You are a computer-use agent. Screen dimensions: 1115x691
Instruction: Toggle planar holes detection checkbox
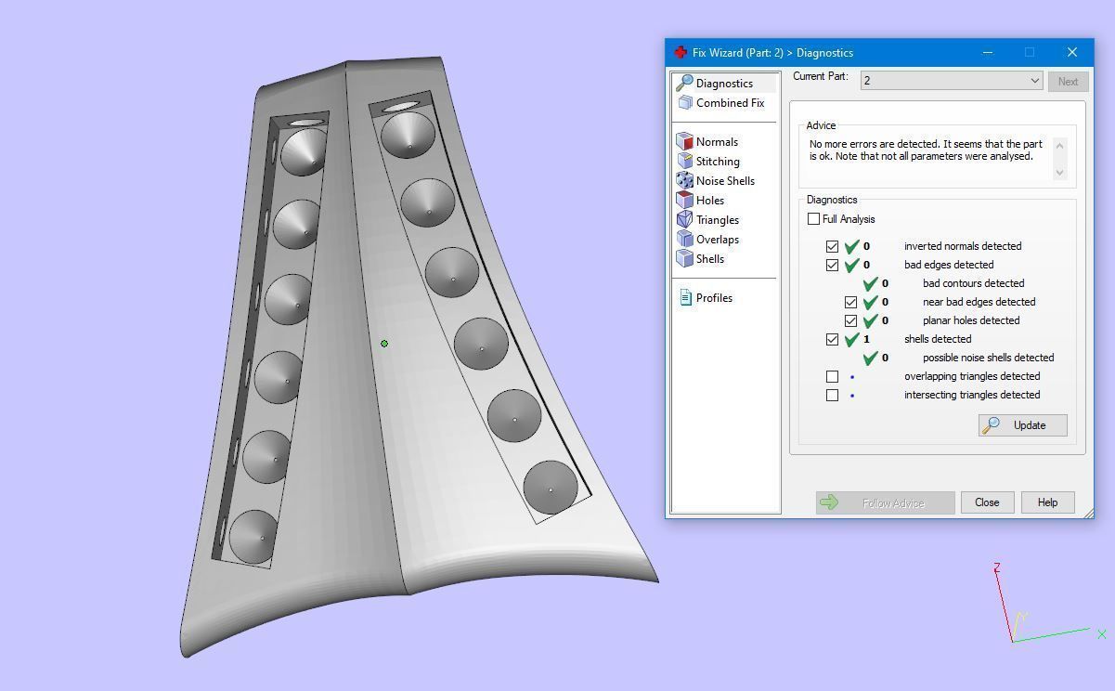(x=850, y=320)
